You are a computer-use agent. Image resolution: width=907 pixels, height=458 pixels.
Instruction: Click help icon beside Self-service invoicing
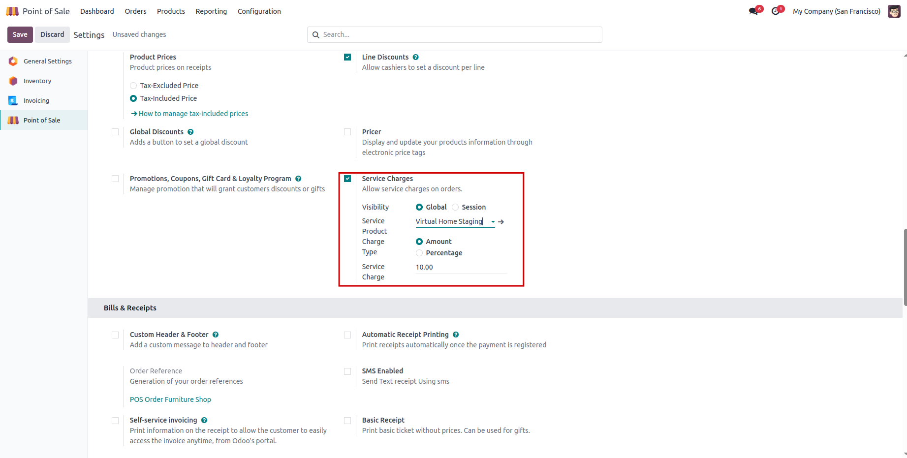(x=204, y=420)
